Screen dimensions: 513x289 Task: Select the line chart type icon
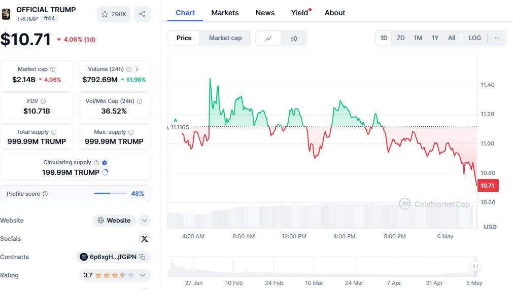(268, 38)
